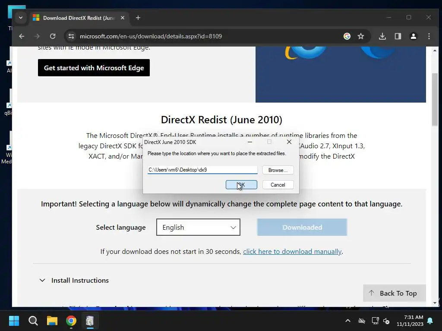Image resolution: width=442 pixels, height=331 pixels.
Task: Click the Chrome back arrow
Action: click(22, 36)
